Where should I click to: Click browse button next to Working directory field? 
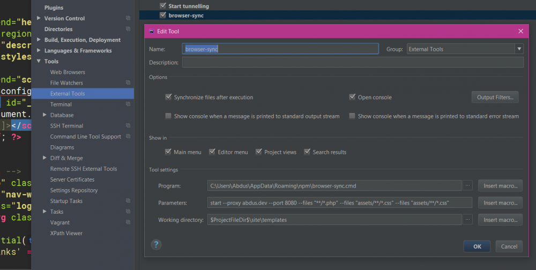click(468, 220)
